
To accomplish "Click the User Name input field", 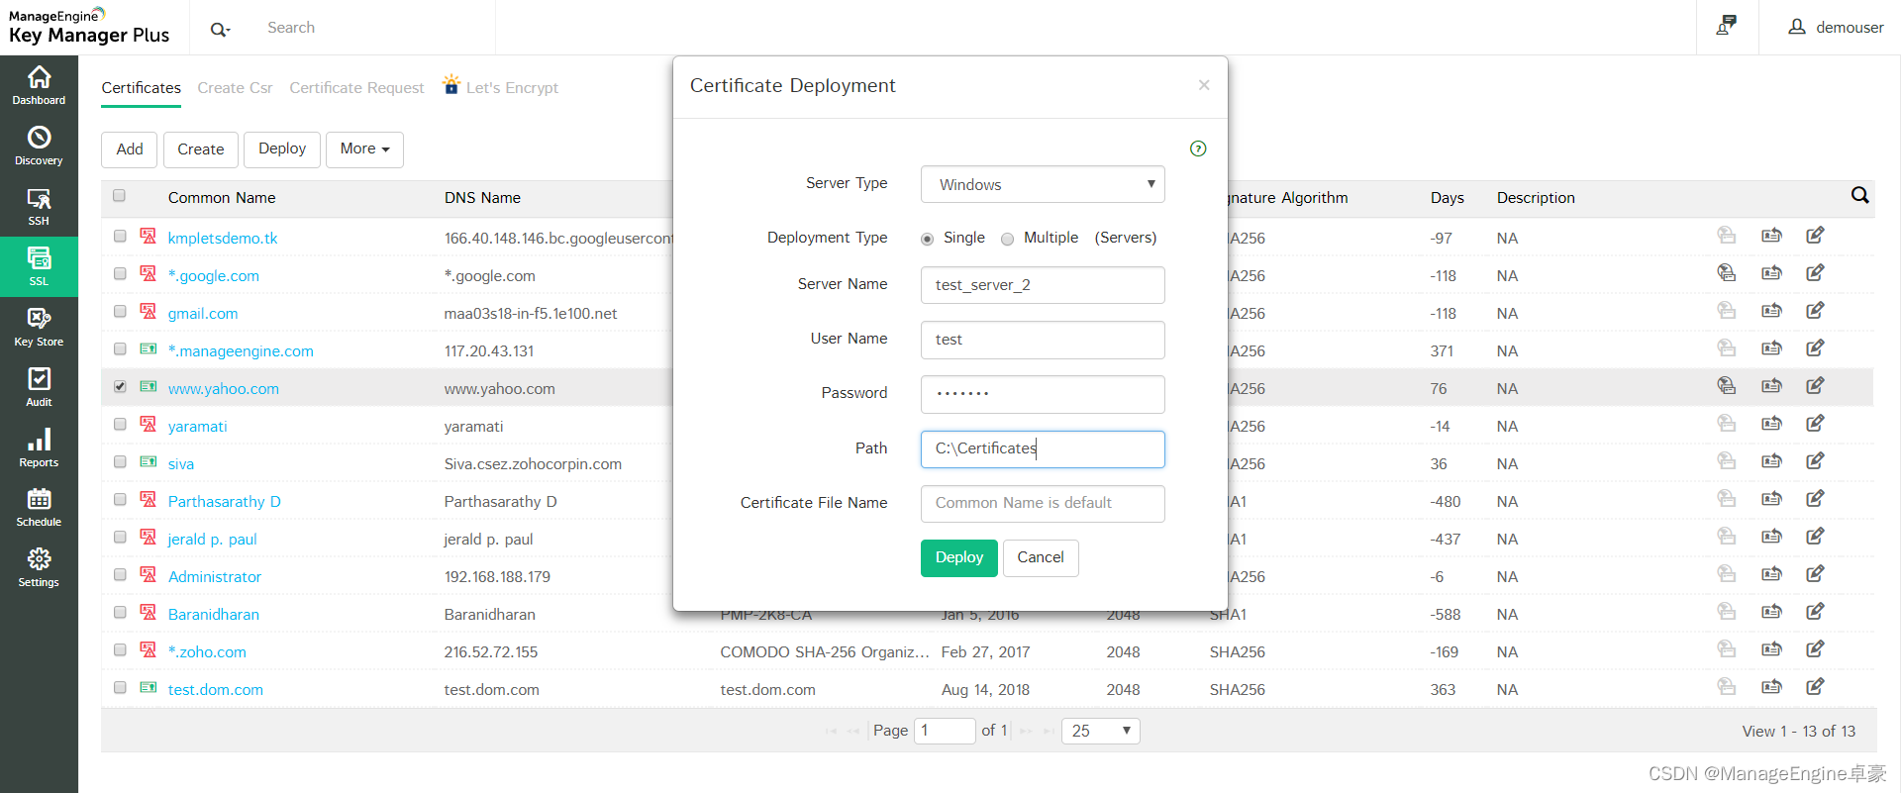I will point(1043,340).
